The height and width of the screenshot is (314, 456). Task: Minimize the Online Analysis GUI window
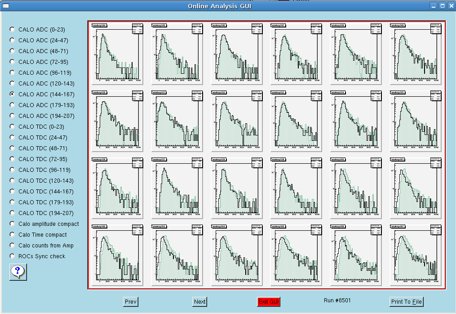(x=434, y=6)
